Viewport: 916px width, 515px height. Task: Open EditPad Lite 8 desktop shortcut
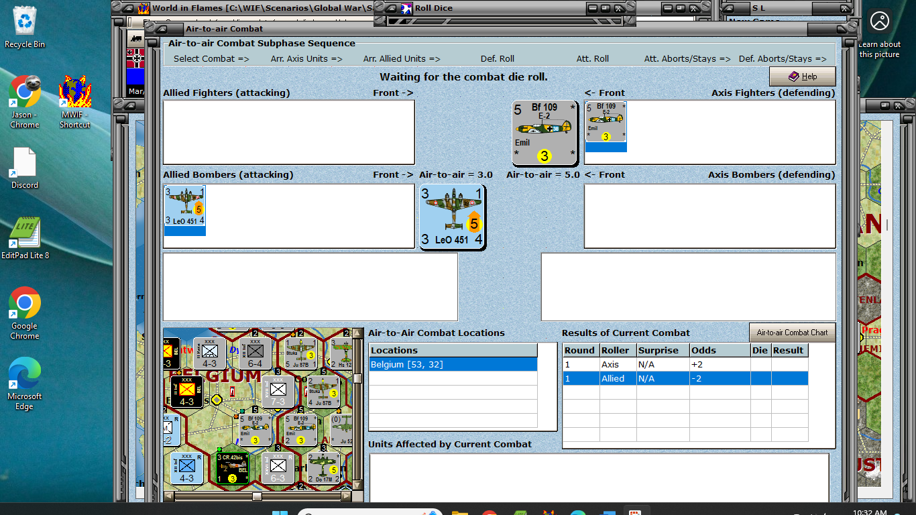tap(25, 239)
